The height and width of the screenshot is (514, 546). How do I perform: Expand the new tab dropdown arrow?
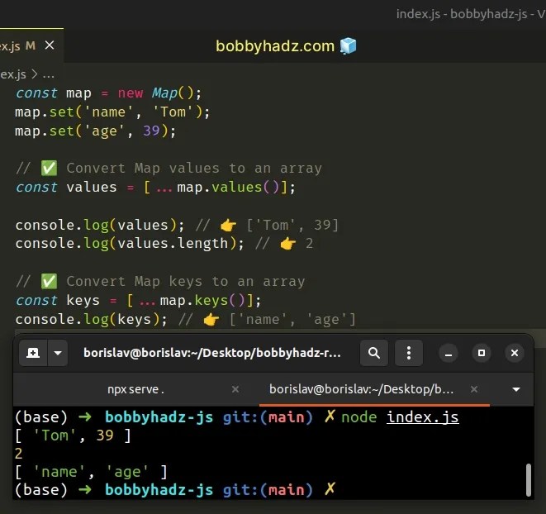click(x=58, y=353)
